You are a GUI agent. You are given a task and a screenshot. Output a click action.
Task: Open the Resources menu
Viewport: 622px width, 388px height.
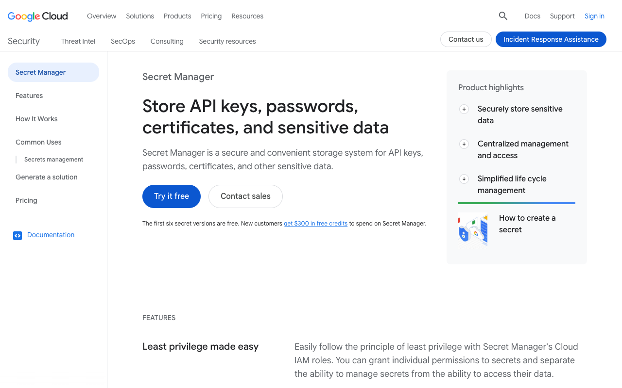pyautogui.click(x=247, y=16)
